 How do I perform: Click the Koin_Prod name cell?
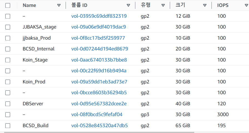pyautogui.click(x=34, y=82)
